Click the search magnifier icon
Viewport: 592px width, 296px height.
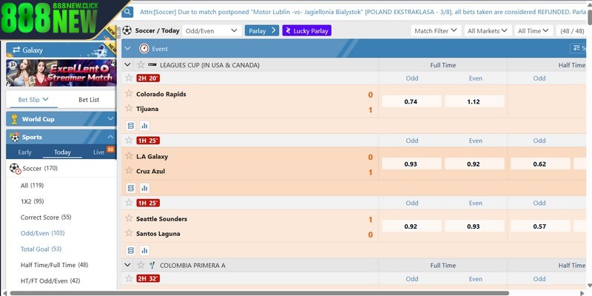(x=128, y=13)
